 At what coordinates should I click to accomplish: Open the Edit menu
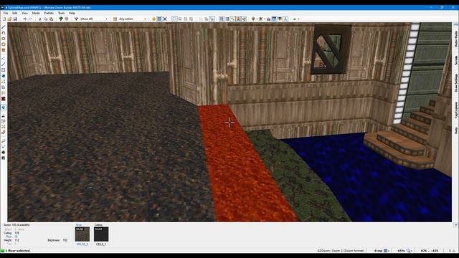click(14, 13)
